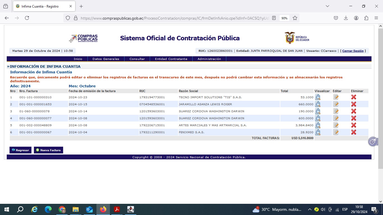Delete the FENIXMED S.A.S. invoice row

coord(354,132)
